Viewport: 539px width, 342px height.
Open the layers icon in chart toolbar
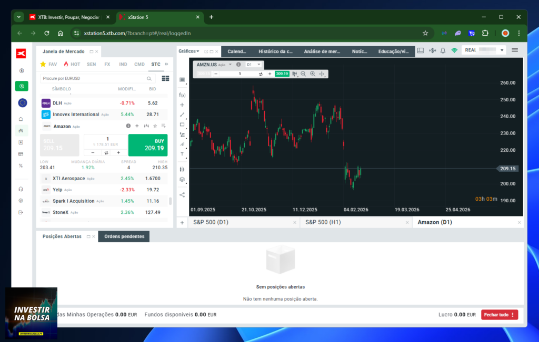tap(182, 179)
